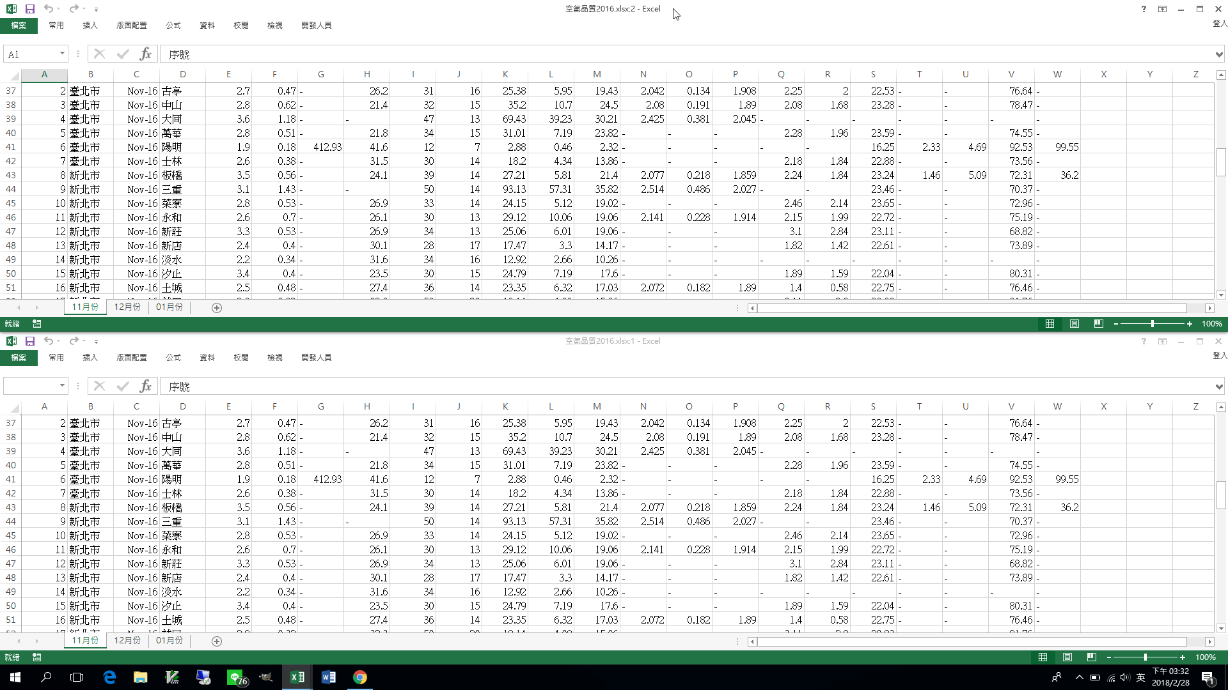Click the horizontal scrollbar right arrow

click(x=1209, y=308)
